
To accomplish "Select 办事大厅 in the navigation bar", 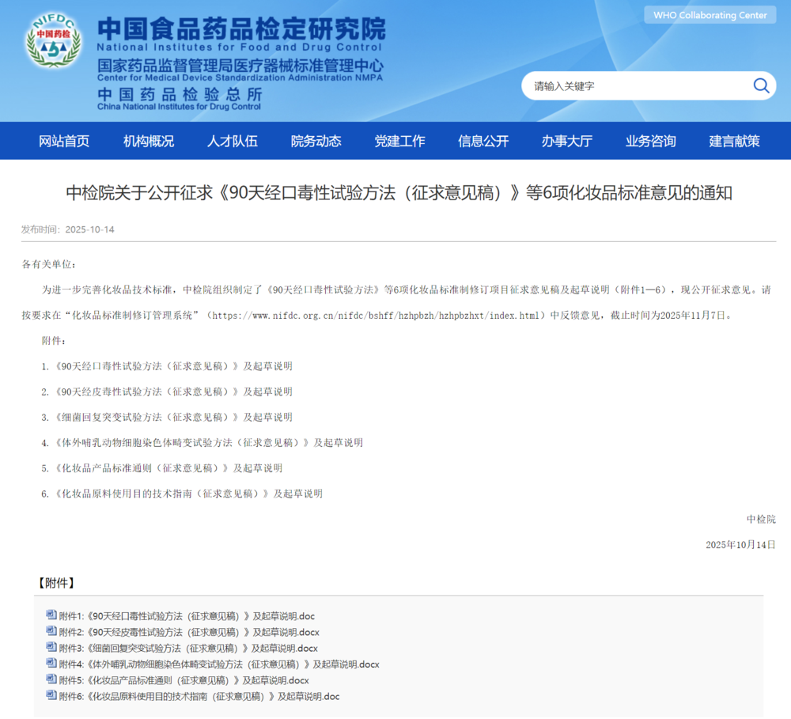I will [x=567, y=141].
